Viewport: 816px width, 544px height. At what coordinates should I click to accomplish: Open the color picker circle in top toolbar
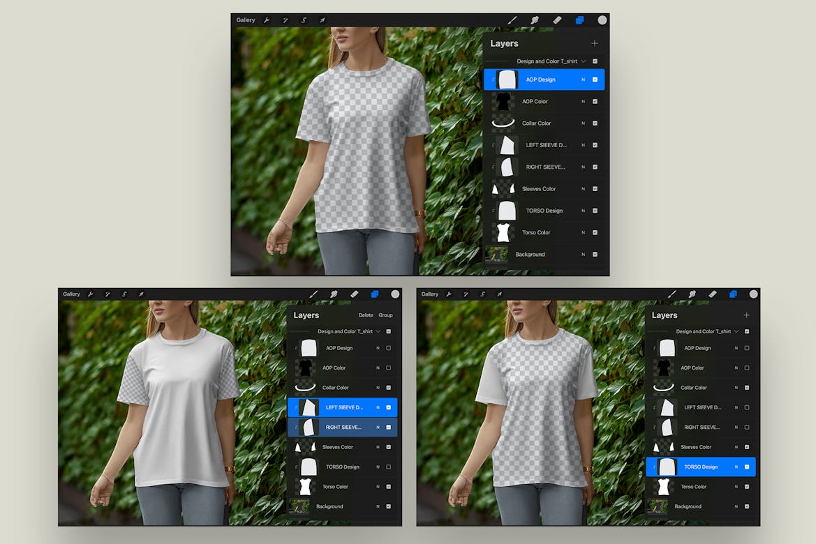click(602, 20)
